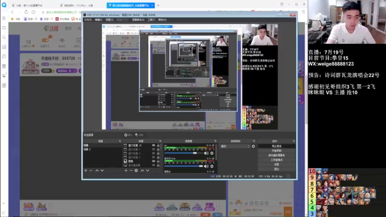Bookmark this page with star icon

(43, 12)
